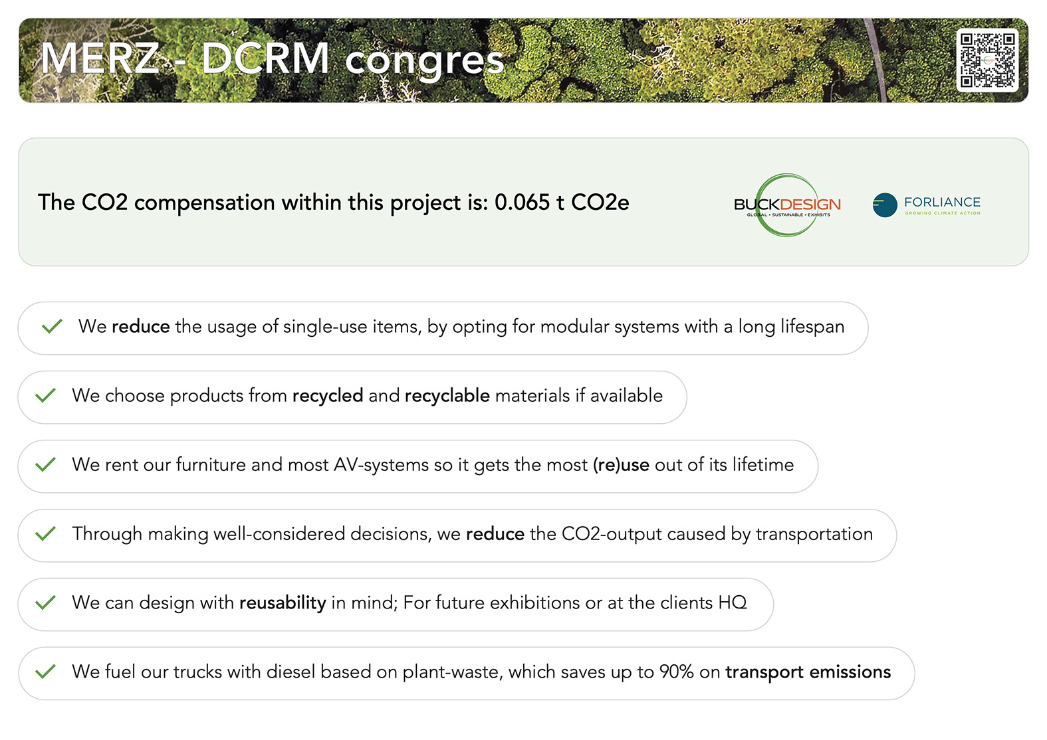Viewport: 1047px width, 740px height.
Task: Click the CO2 compensation 0.065 t CO2e text
Action: point(333,203)
